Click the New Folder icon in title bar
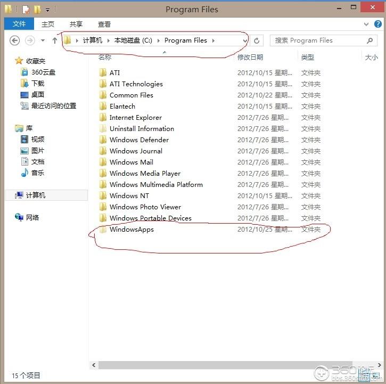This screenshot has height=384, width=386. coord(37,10)
